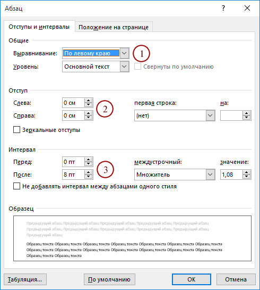Screen dimensions: 260x290
Task: Open the Выравнивание alignment dropdown
Action: [124, 53]
